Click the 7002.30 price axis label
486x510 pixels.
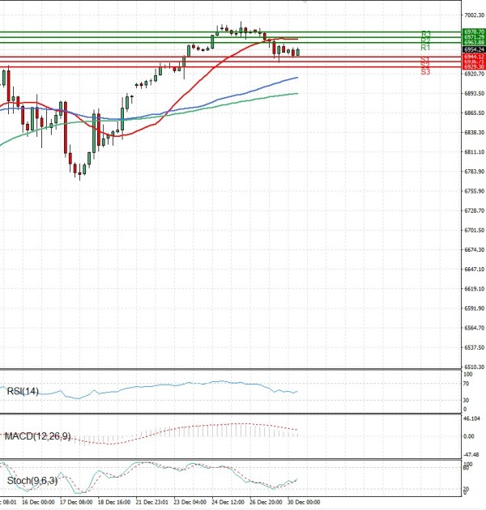[x=474, y=15]
